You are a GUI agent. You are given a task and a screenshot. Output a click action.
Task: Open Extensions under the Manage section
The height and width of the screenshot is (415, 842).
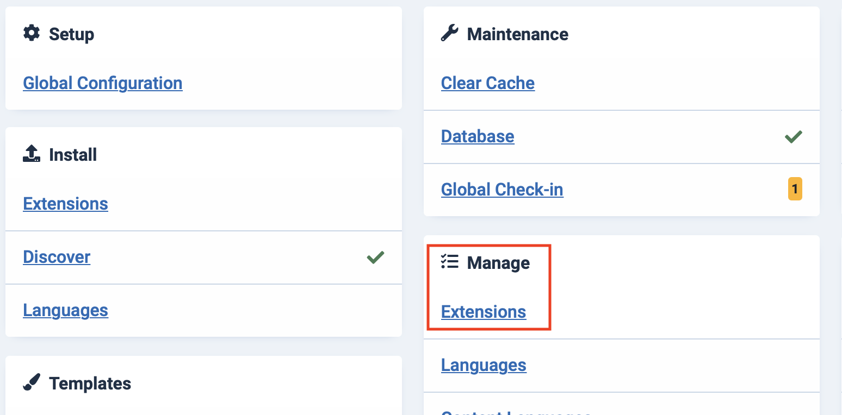[x=483, y=312]
